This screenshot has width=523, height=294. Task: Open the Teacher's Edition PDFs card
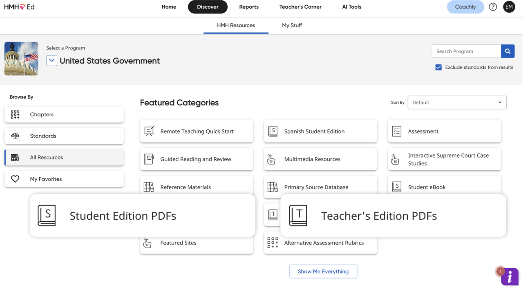[393, 215]
